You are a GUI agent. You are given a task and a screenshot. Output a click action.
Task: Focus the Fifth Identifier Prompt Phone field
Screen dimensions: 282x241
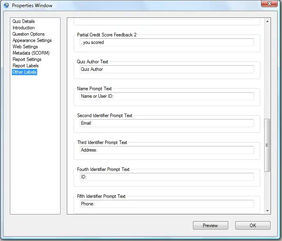point(166,204)
